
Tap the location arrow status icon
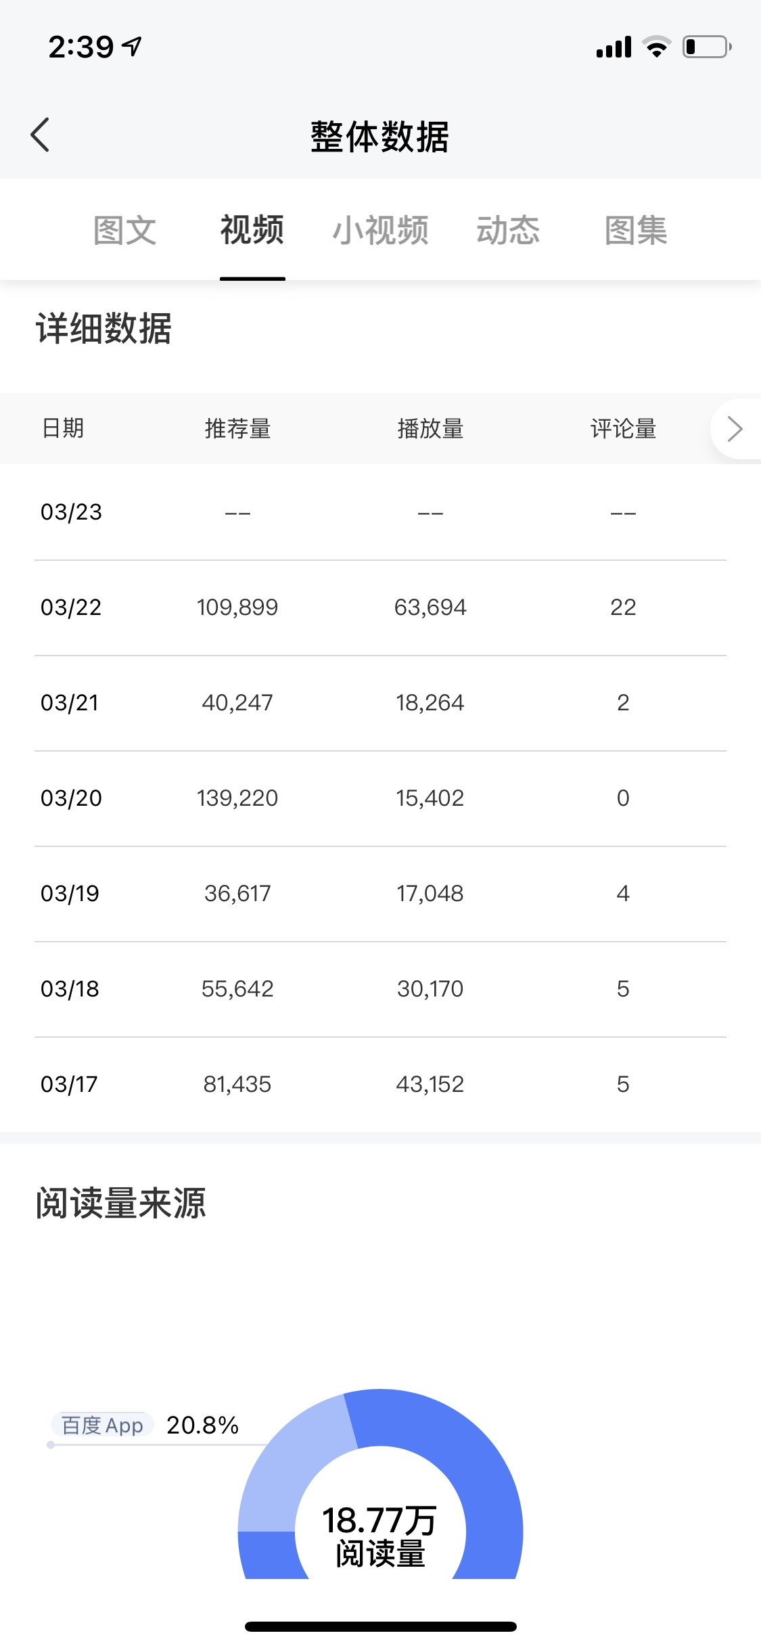point(133,46)
